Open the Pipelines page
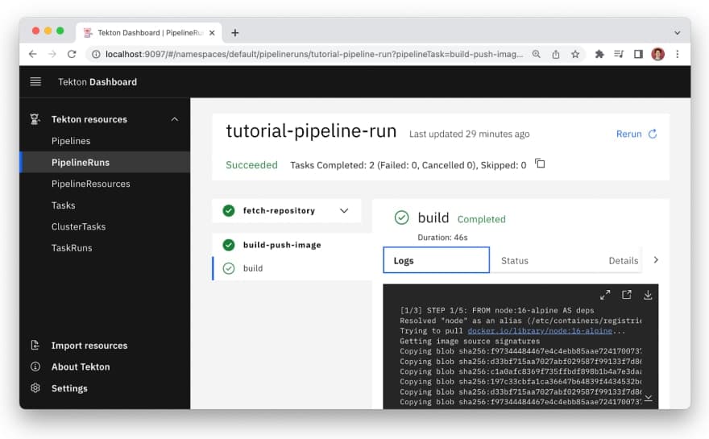The height and width of the screenshot is (439, 709). click(x=71, y=141)
